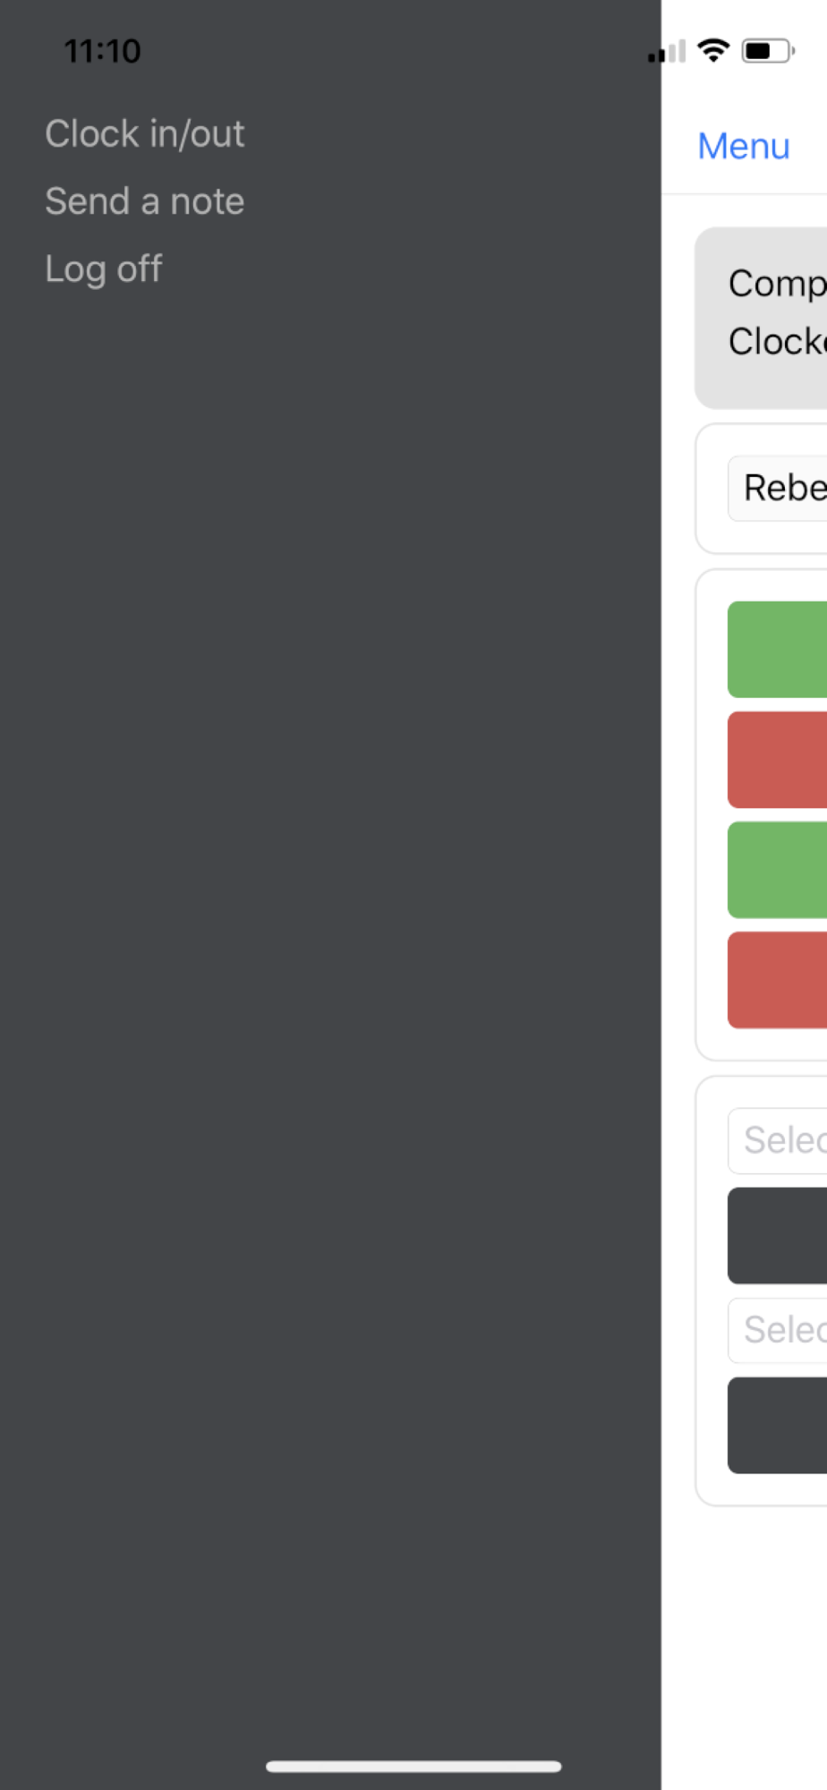Image resolution: width=827 pixels, height=1790 pixels.
Task: Tap the first dark gray button
Action: point(777,1236)
